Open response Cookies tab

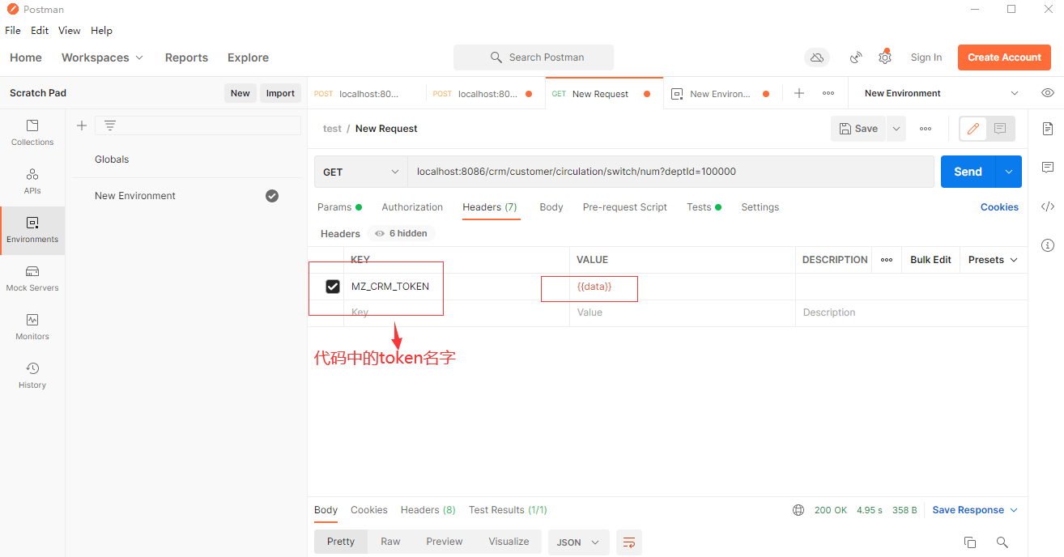369,510
